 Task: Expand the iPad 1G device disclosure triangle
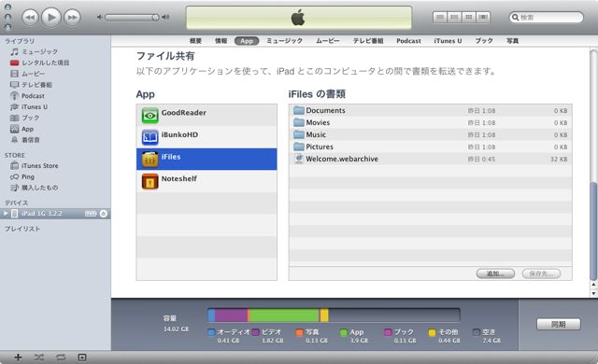6,214
